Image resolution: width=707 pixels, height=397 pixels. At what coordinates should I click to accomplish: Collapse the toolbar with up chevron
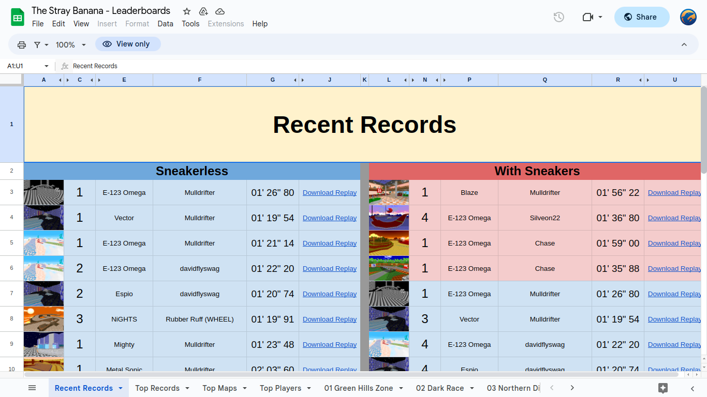[684, 45]
